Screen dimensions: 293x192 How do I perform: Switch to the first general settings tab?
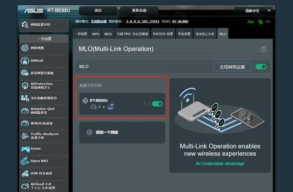coord(81,34)
